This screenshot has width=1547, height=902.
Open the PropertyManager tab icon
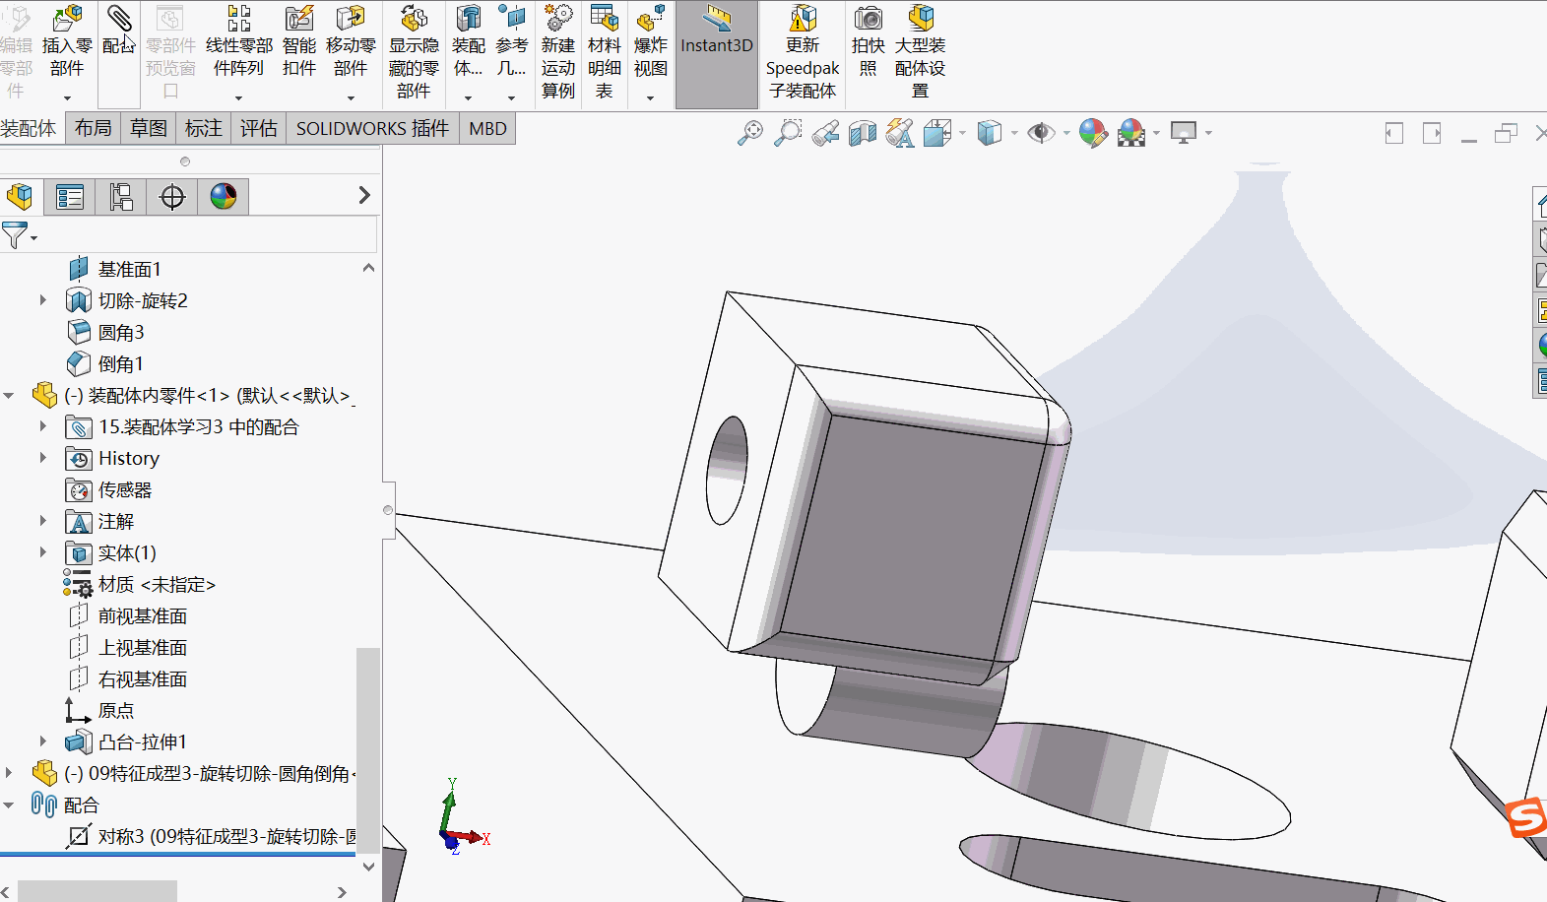coord(70,197)
